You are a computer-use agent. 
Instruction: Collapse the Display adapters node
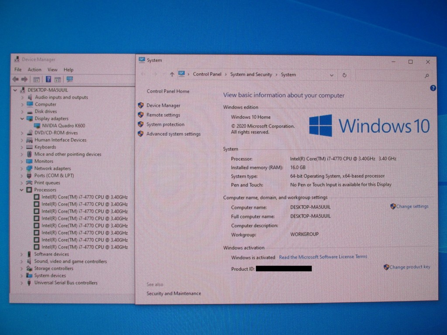pos(22,119)
